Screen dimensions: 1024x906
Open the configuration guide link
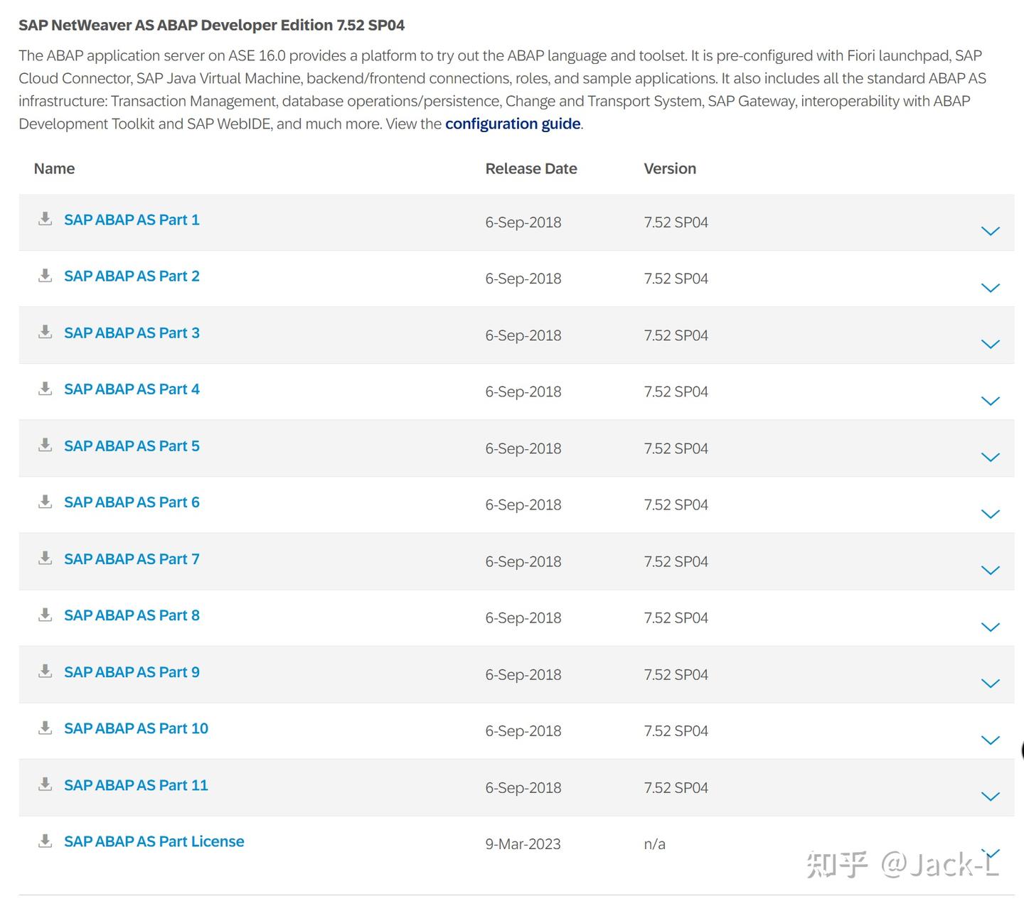coord(513,124)
